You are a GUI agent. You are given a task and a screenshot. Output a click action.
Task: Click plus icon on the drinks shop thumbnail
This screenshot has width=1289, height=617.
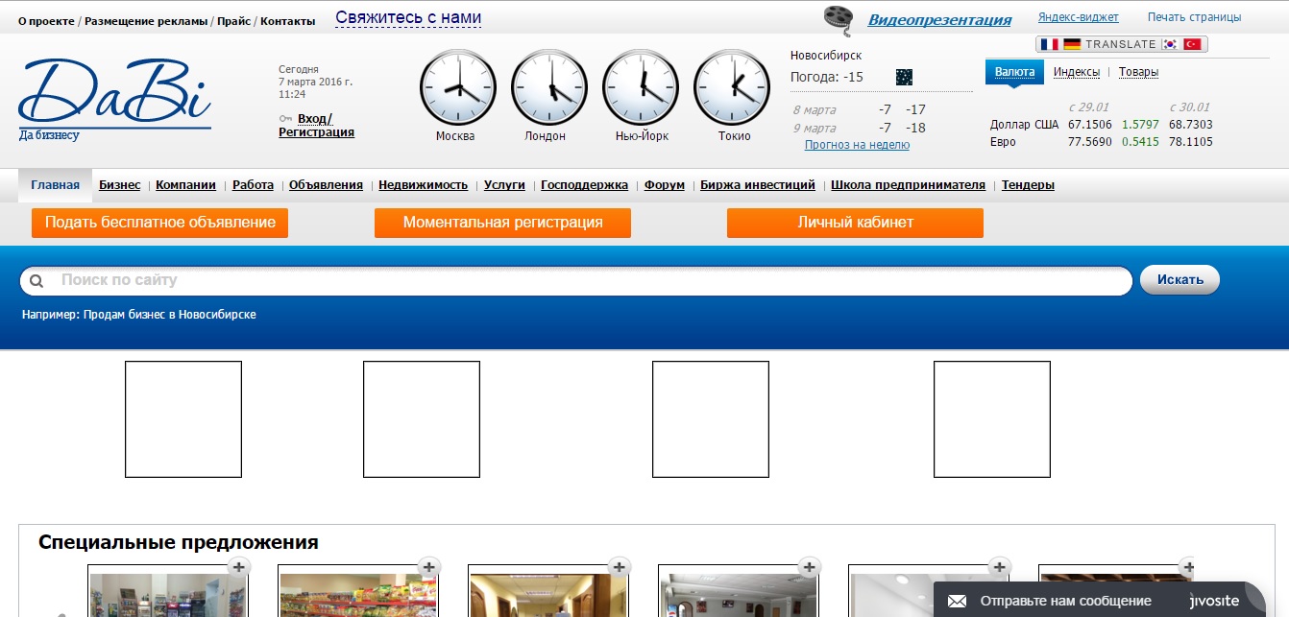[x=239, y=567]
